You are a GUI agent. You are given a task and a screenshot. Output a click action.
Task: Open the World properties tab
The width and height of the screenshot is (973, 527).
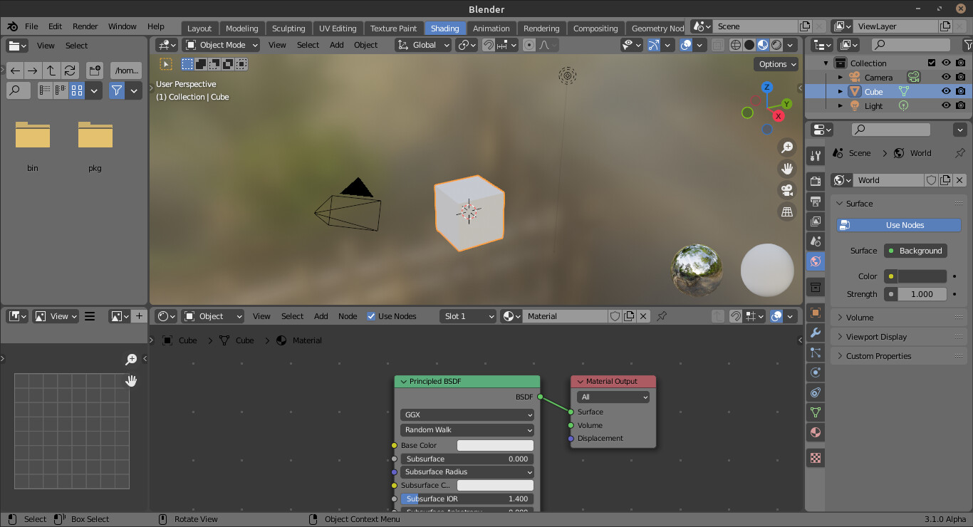[x=816, y=261]
